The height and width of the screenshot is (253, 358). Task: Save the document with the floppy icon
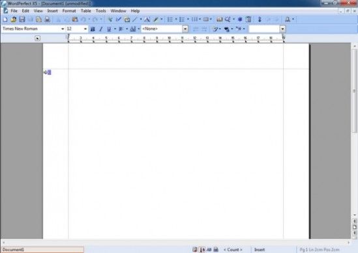22,20
